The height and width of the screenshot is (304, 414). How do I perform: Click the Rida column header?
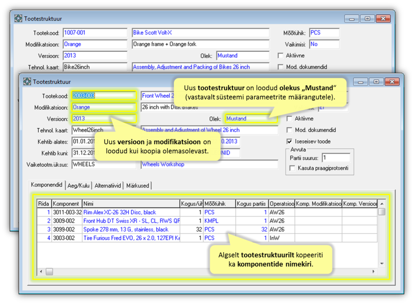pos(44,204)
